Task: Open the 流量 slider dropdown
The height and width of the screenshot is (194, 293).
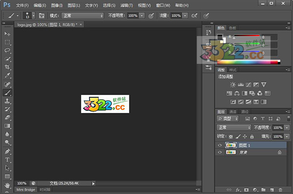Action: (x=185, y=16)
